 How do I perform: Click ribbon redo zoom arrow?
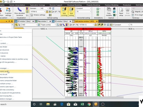[x=59, y=12]
